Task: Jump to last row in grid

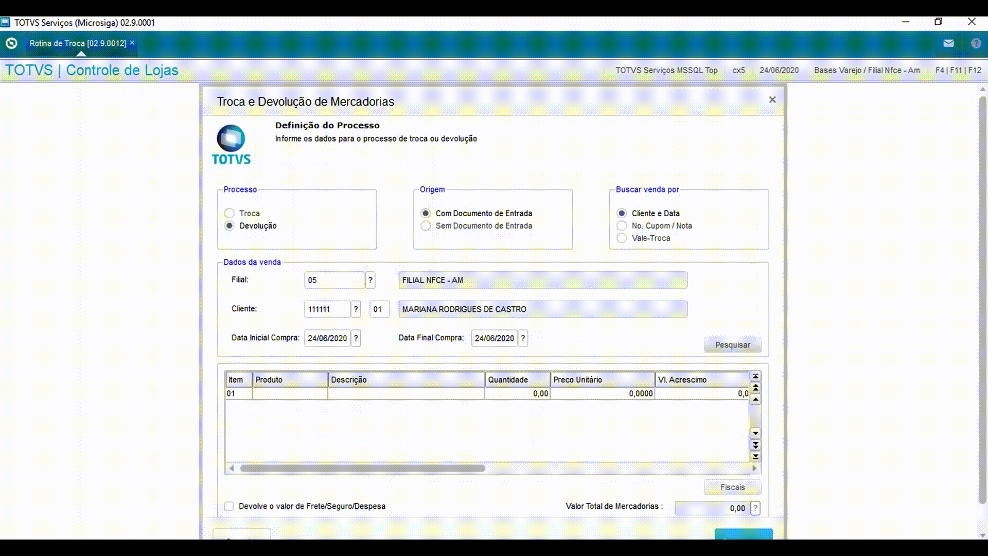Action: click(x=755, y=456)
